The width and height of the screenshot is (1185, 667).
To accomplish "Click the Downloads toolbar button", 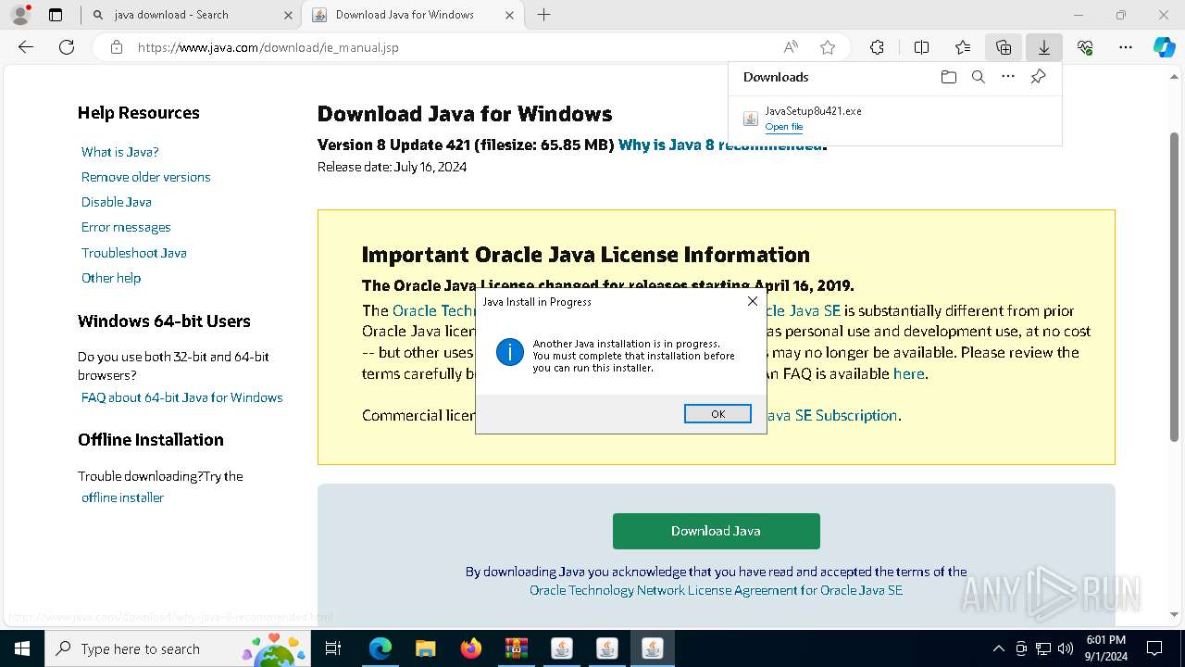I will click(x=1043, y=47).
